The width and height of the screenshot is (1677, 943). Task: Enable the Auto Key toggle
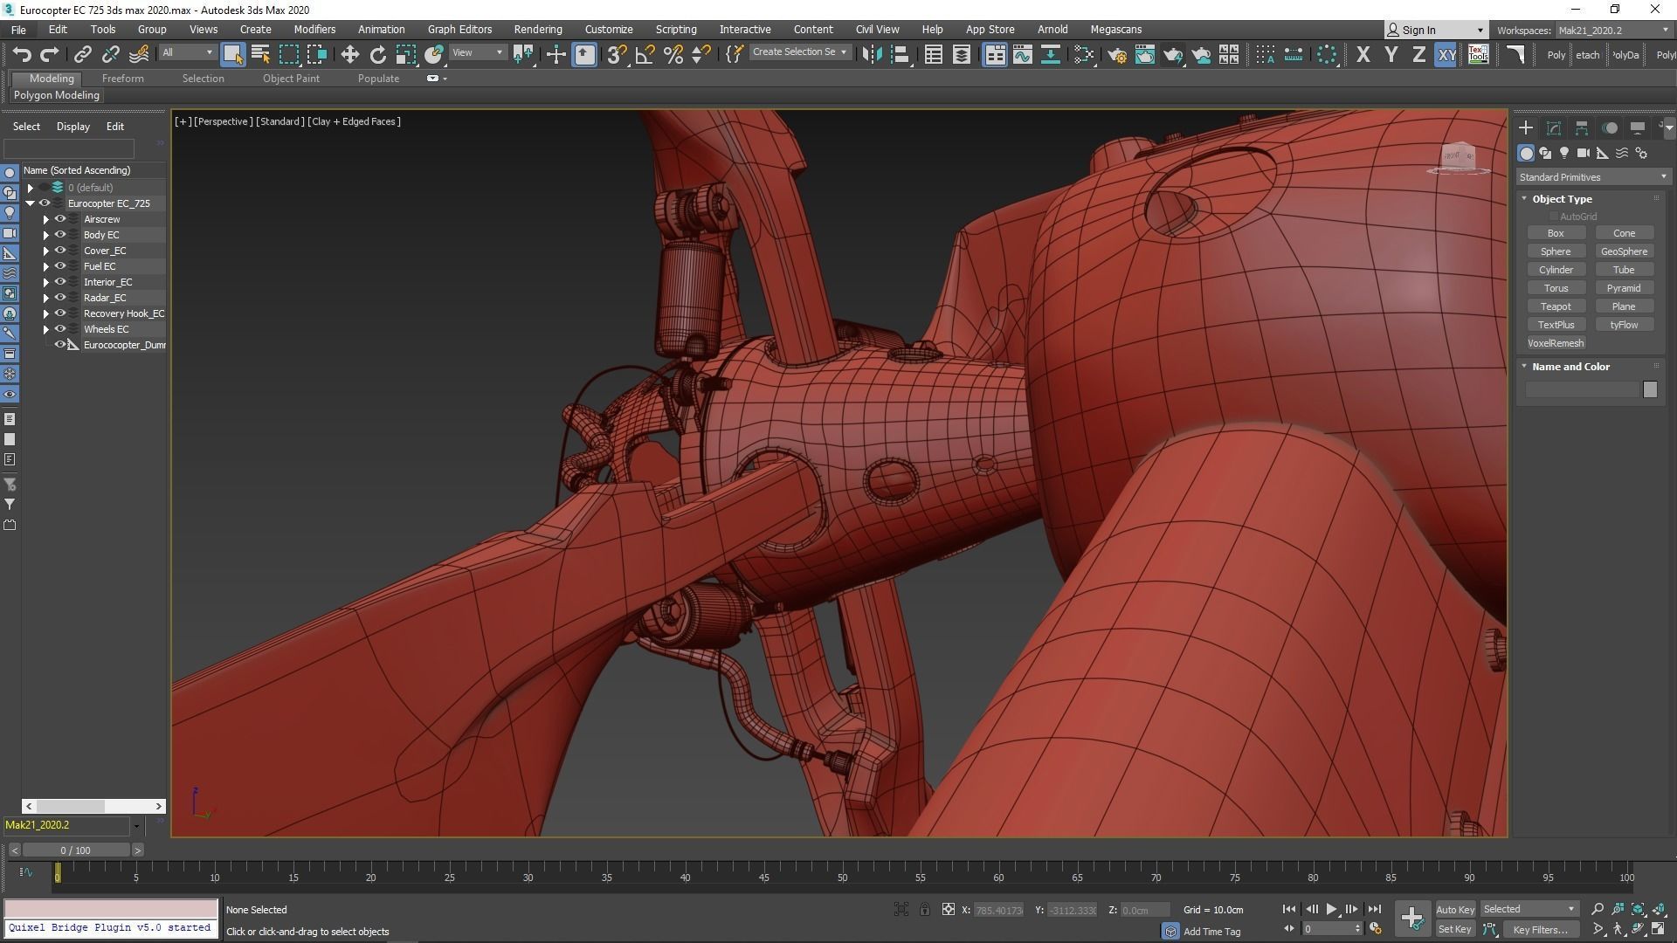(1454, 909)
